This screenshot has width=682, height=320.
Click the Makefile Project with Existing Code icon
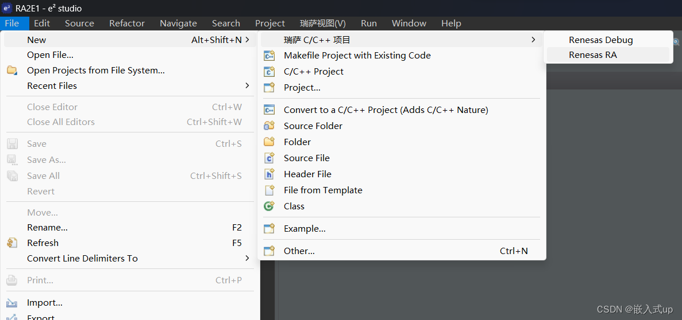tap(269, 56)
